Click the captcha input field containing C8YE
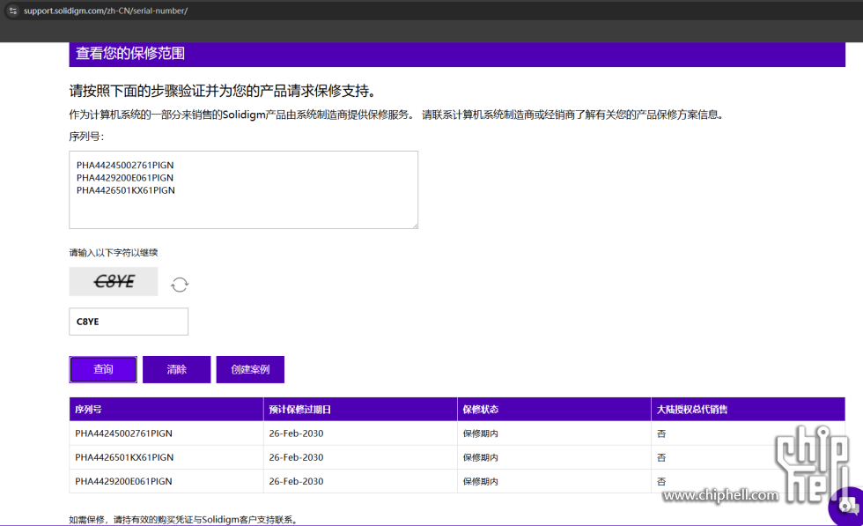 point(129,322)
